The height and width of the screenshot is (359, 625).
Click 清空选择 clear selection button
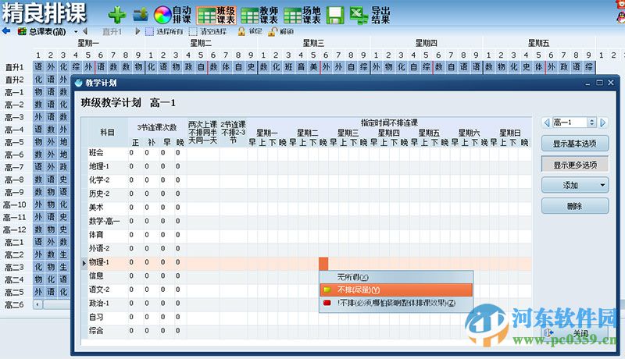pyautogui.click(x=208, y=31)
